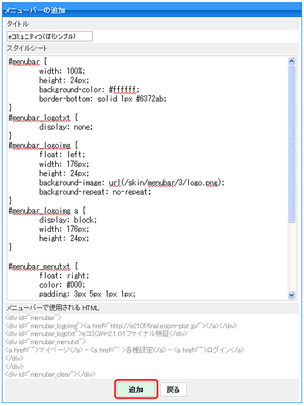Click 'display: none;' line
This screenshot has height=406, width=304.
[66, 127]
